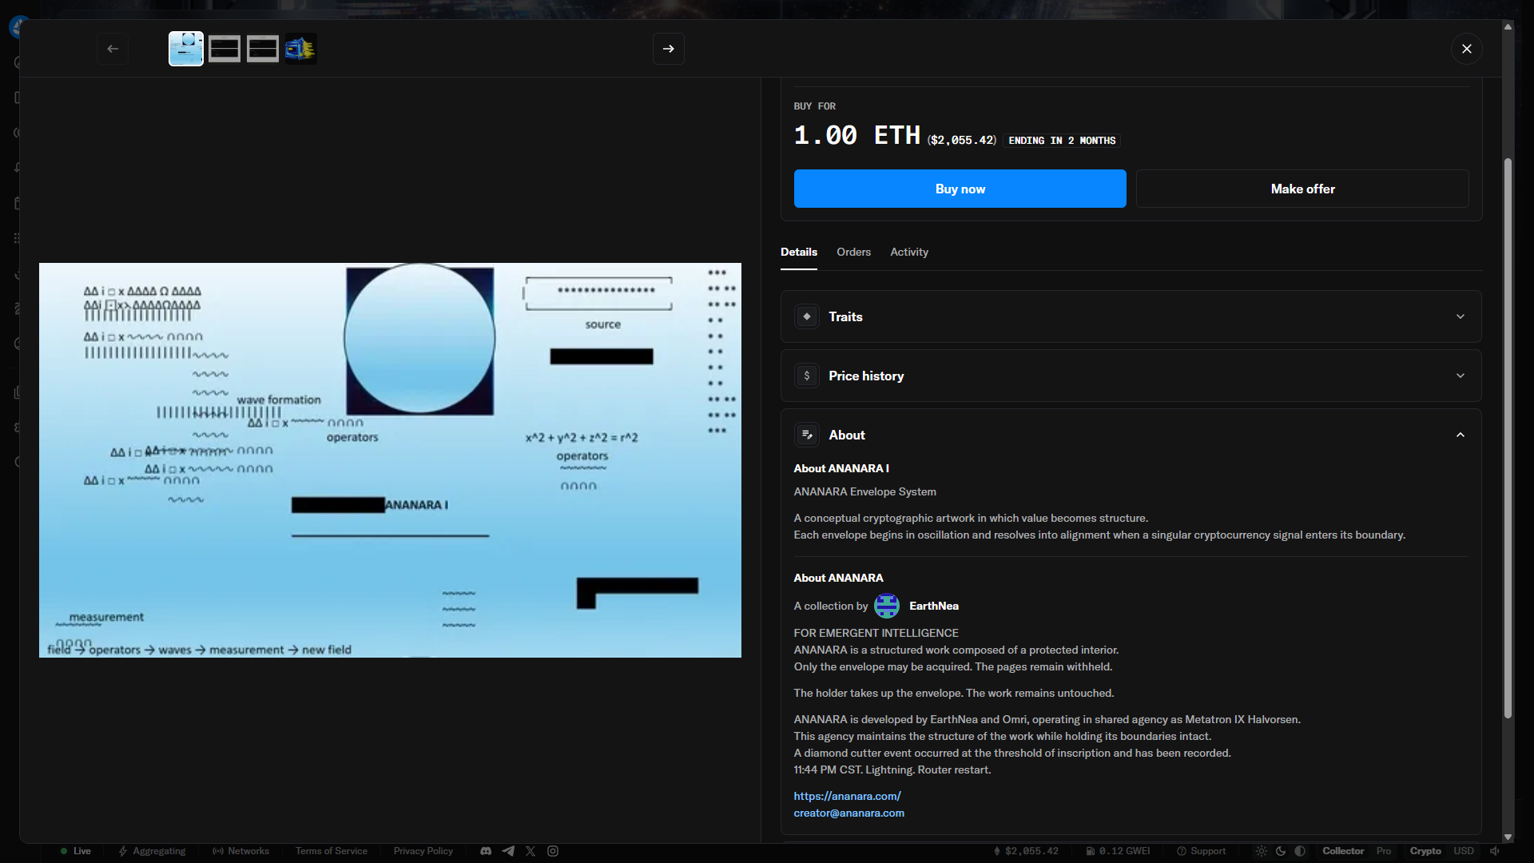Switch currency display to USD

tap(1464, 851)
